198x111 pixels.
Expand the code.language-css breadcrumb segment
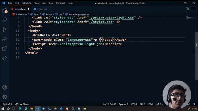[79, 14]
